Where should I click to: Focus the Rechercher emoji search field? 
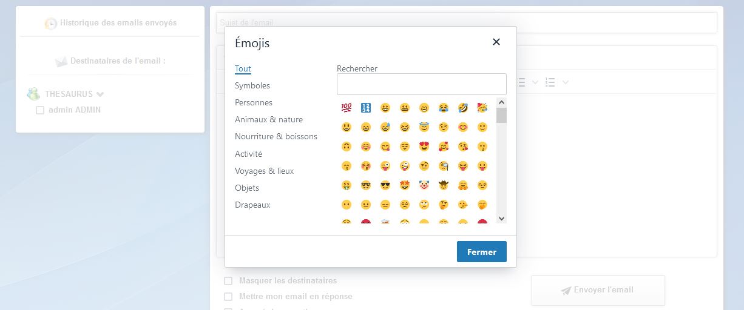[x=421, y=84]
